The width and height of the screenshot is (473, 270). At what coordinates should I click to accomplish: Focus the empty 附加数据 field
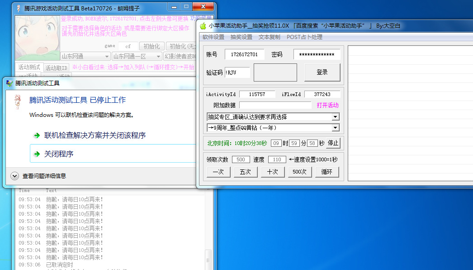[x=275, y=105]
